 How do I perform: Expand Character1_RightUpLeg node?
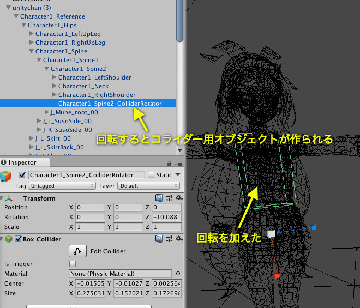[x=32, y=43]
